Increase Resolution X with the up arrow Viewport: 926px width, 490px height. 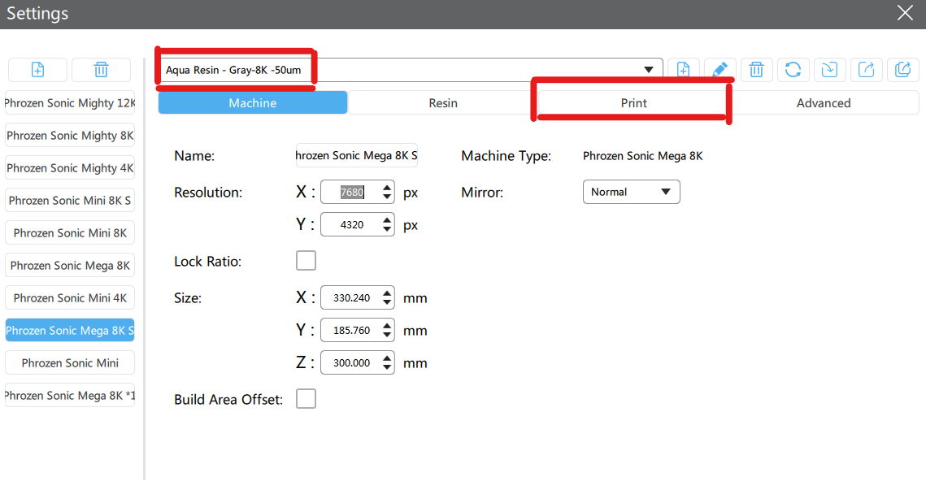point(387,187)
